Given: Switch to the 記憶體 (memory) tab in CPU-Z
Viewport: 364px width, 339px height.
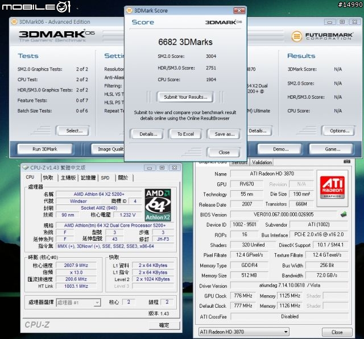Looking at the screenshot, I should click(88, 178).
